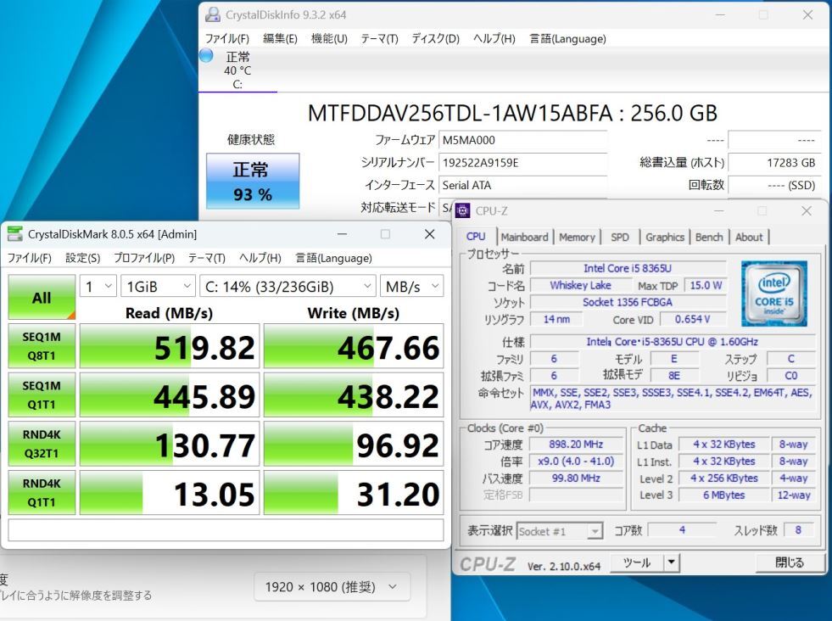The image size is (832, 621).
Task: Select the blue disk status circle for drive C:
Action: coord(206,55)
